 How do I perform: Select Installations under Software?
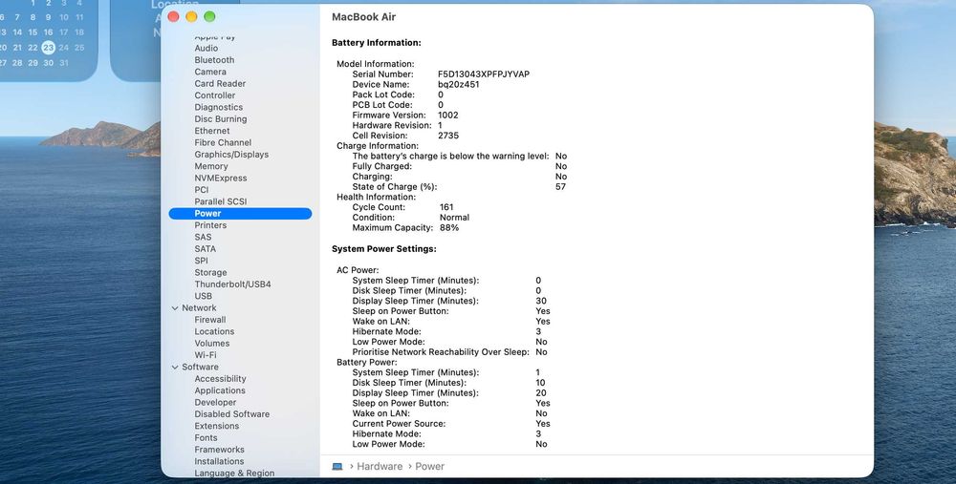click(219, 461)
